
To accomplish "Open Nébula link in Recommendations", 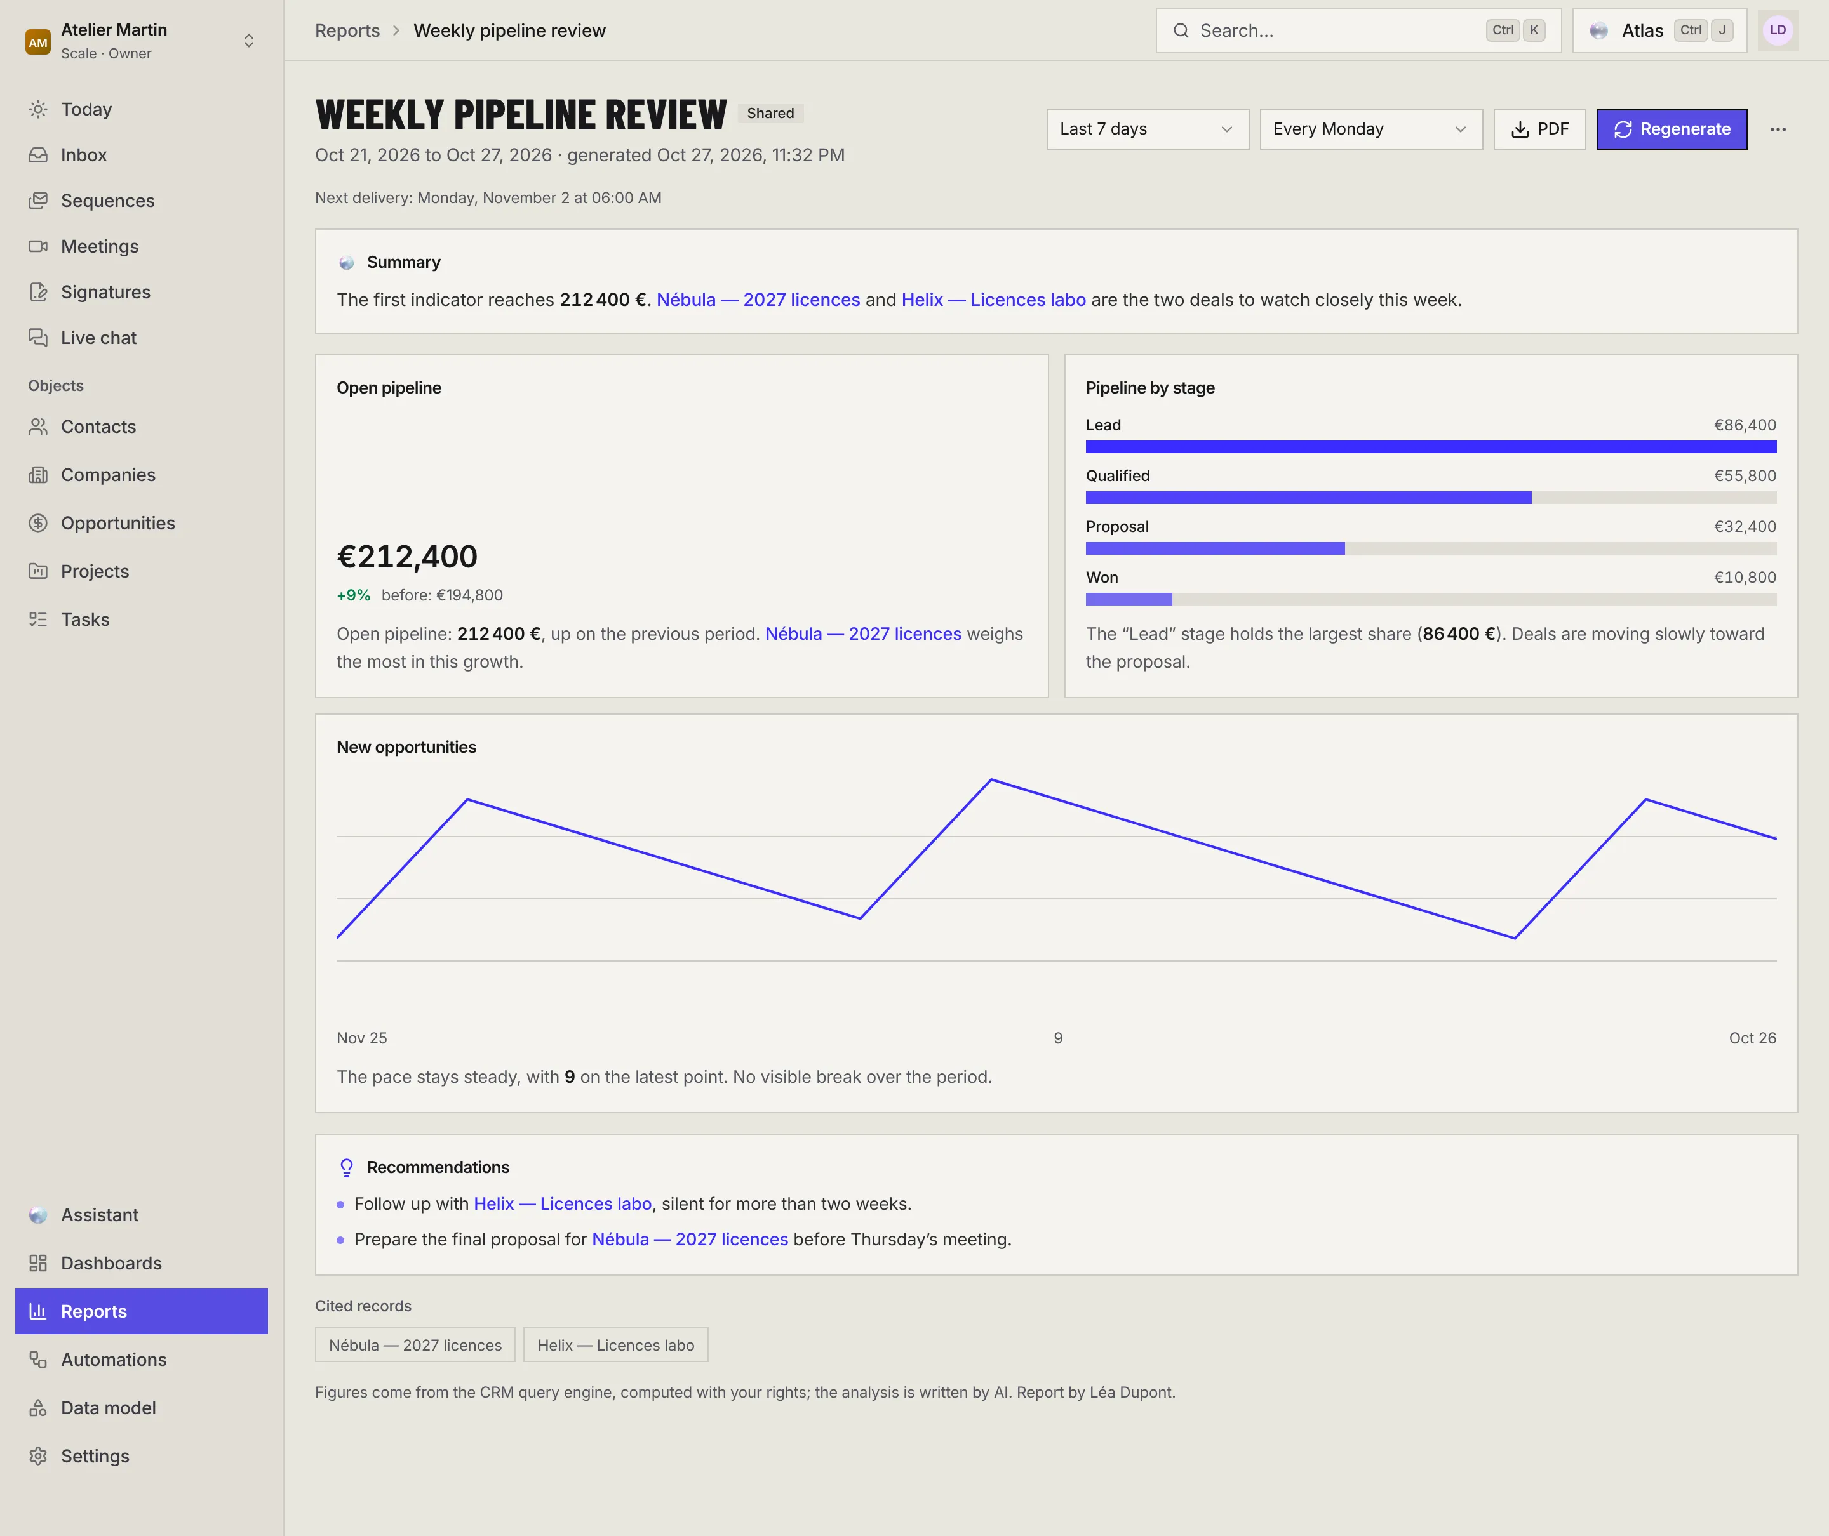I will coord(689,1239).
